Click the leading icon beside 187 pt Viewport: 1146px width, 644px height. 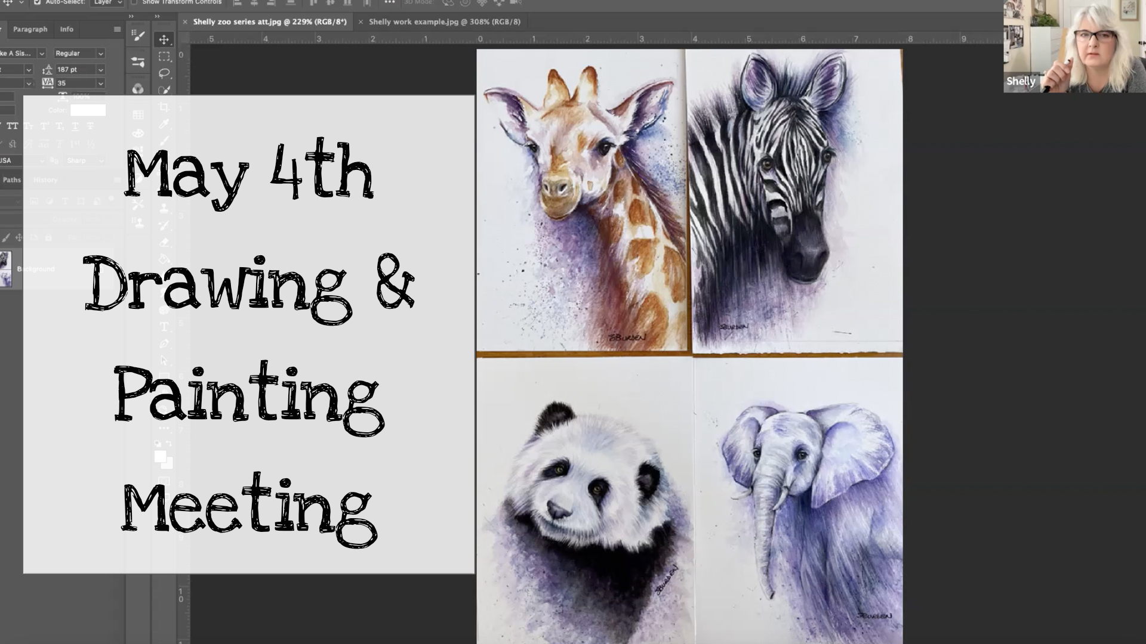pos(48,70)
